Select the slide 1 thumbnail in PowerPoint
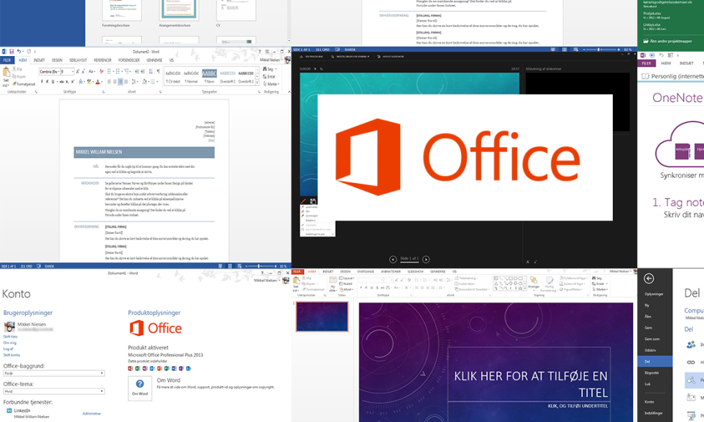Viewport: 704px width, 422px height. coord(322,316)
